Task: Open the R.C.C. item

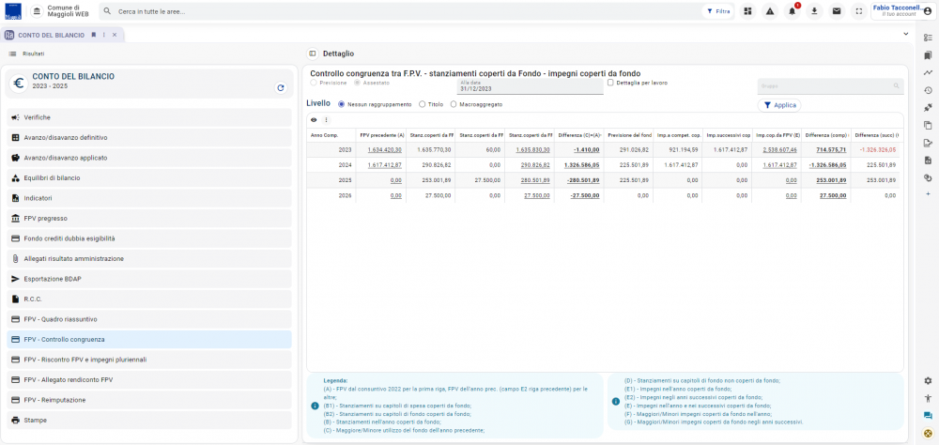Action: [x=149, y=299]
